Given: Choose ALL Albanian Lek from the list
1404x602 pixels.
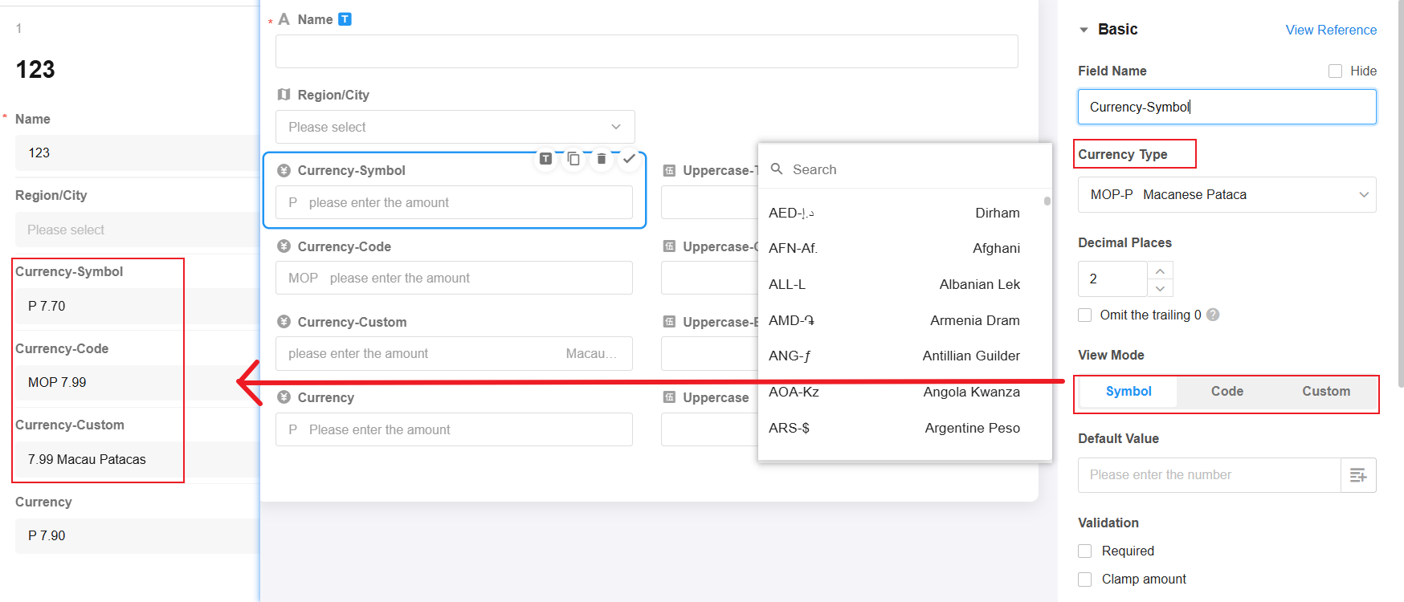Looking at the screenshot, I should pos(900,284).
